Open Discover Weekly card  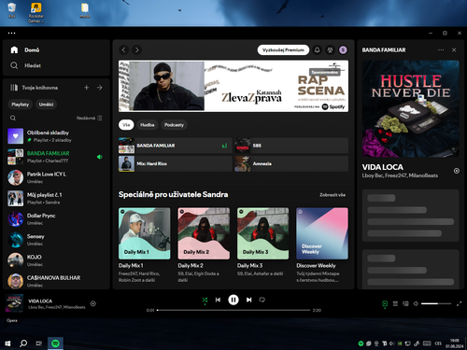[x=322, y=245]
